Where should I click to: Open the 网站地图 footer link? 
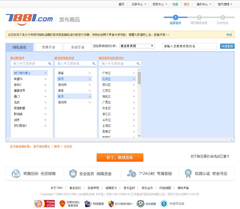(x=165, y=188)
